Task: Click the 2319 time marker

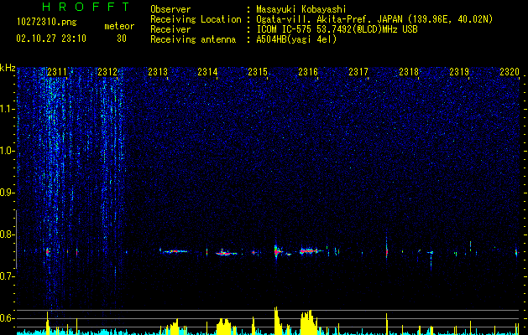Action: (459, 71)
